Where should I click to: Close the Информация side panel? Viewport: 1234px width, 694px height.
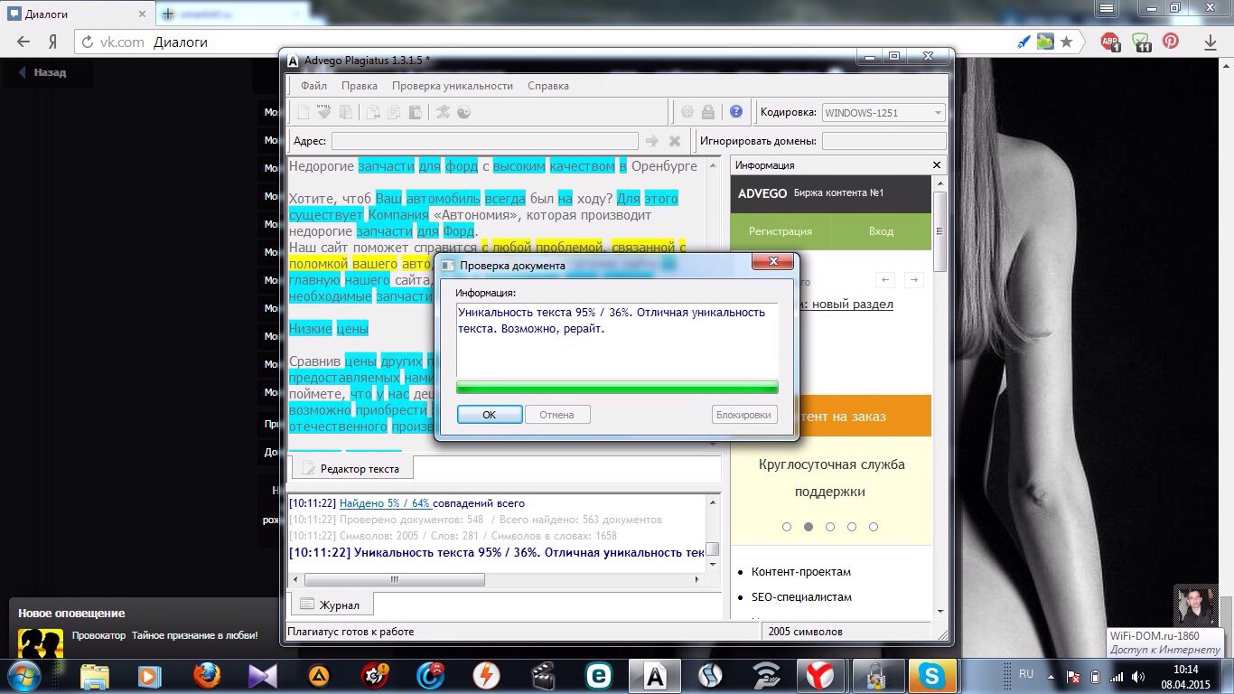pos(937,165)
